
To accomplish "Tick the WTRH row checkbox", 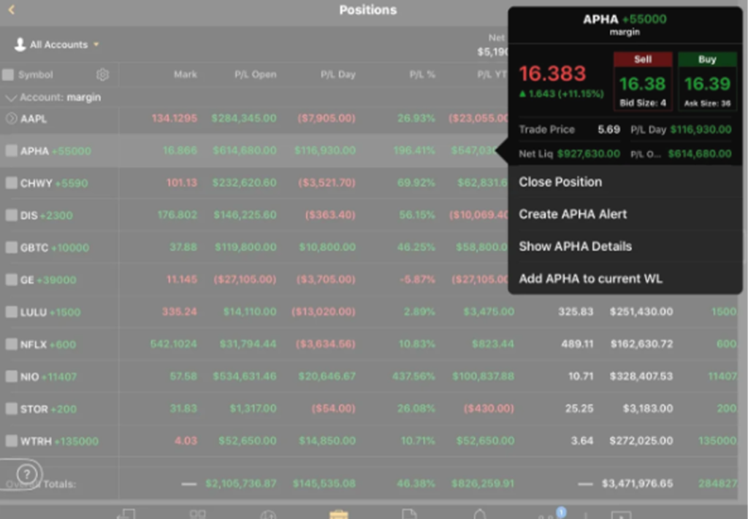I will coord(11,441).
